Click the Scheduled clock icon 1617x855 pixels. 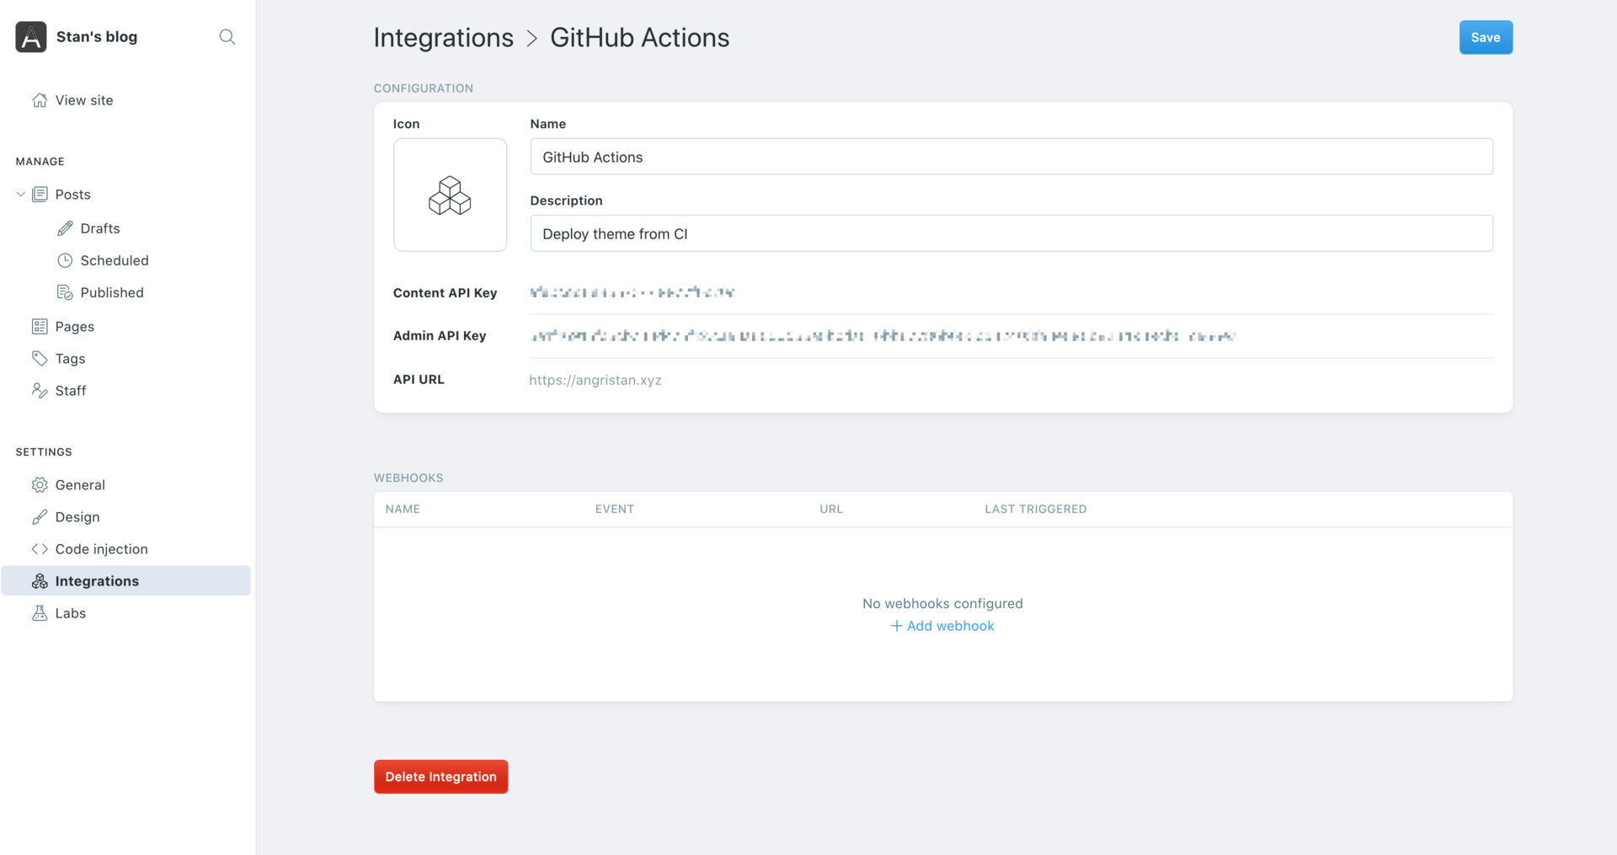pyautogui.click(x=66, y=259)
